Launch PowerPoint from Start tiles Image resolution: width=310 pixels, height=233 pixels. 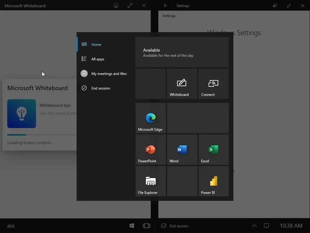[x=150, y=150]
